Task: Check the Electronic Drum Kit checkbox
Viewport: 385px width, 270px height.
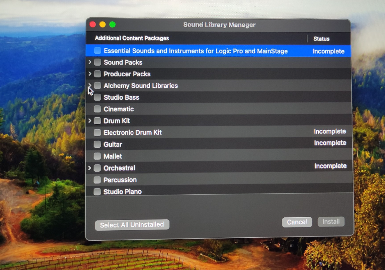Action: (x=97, y=132)
